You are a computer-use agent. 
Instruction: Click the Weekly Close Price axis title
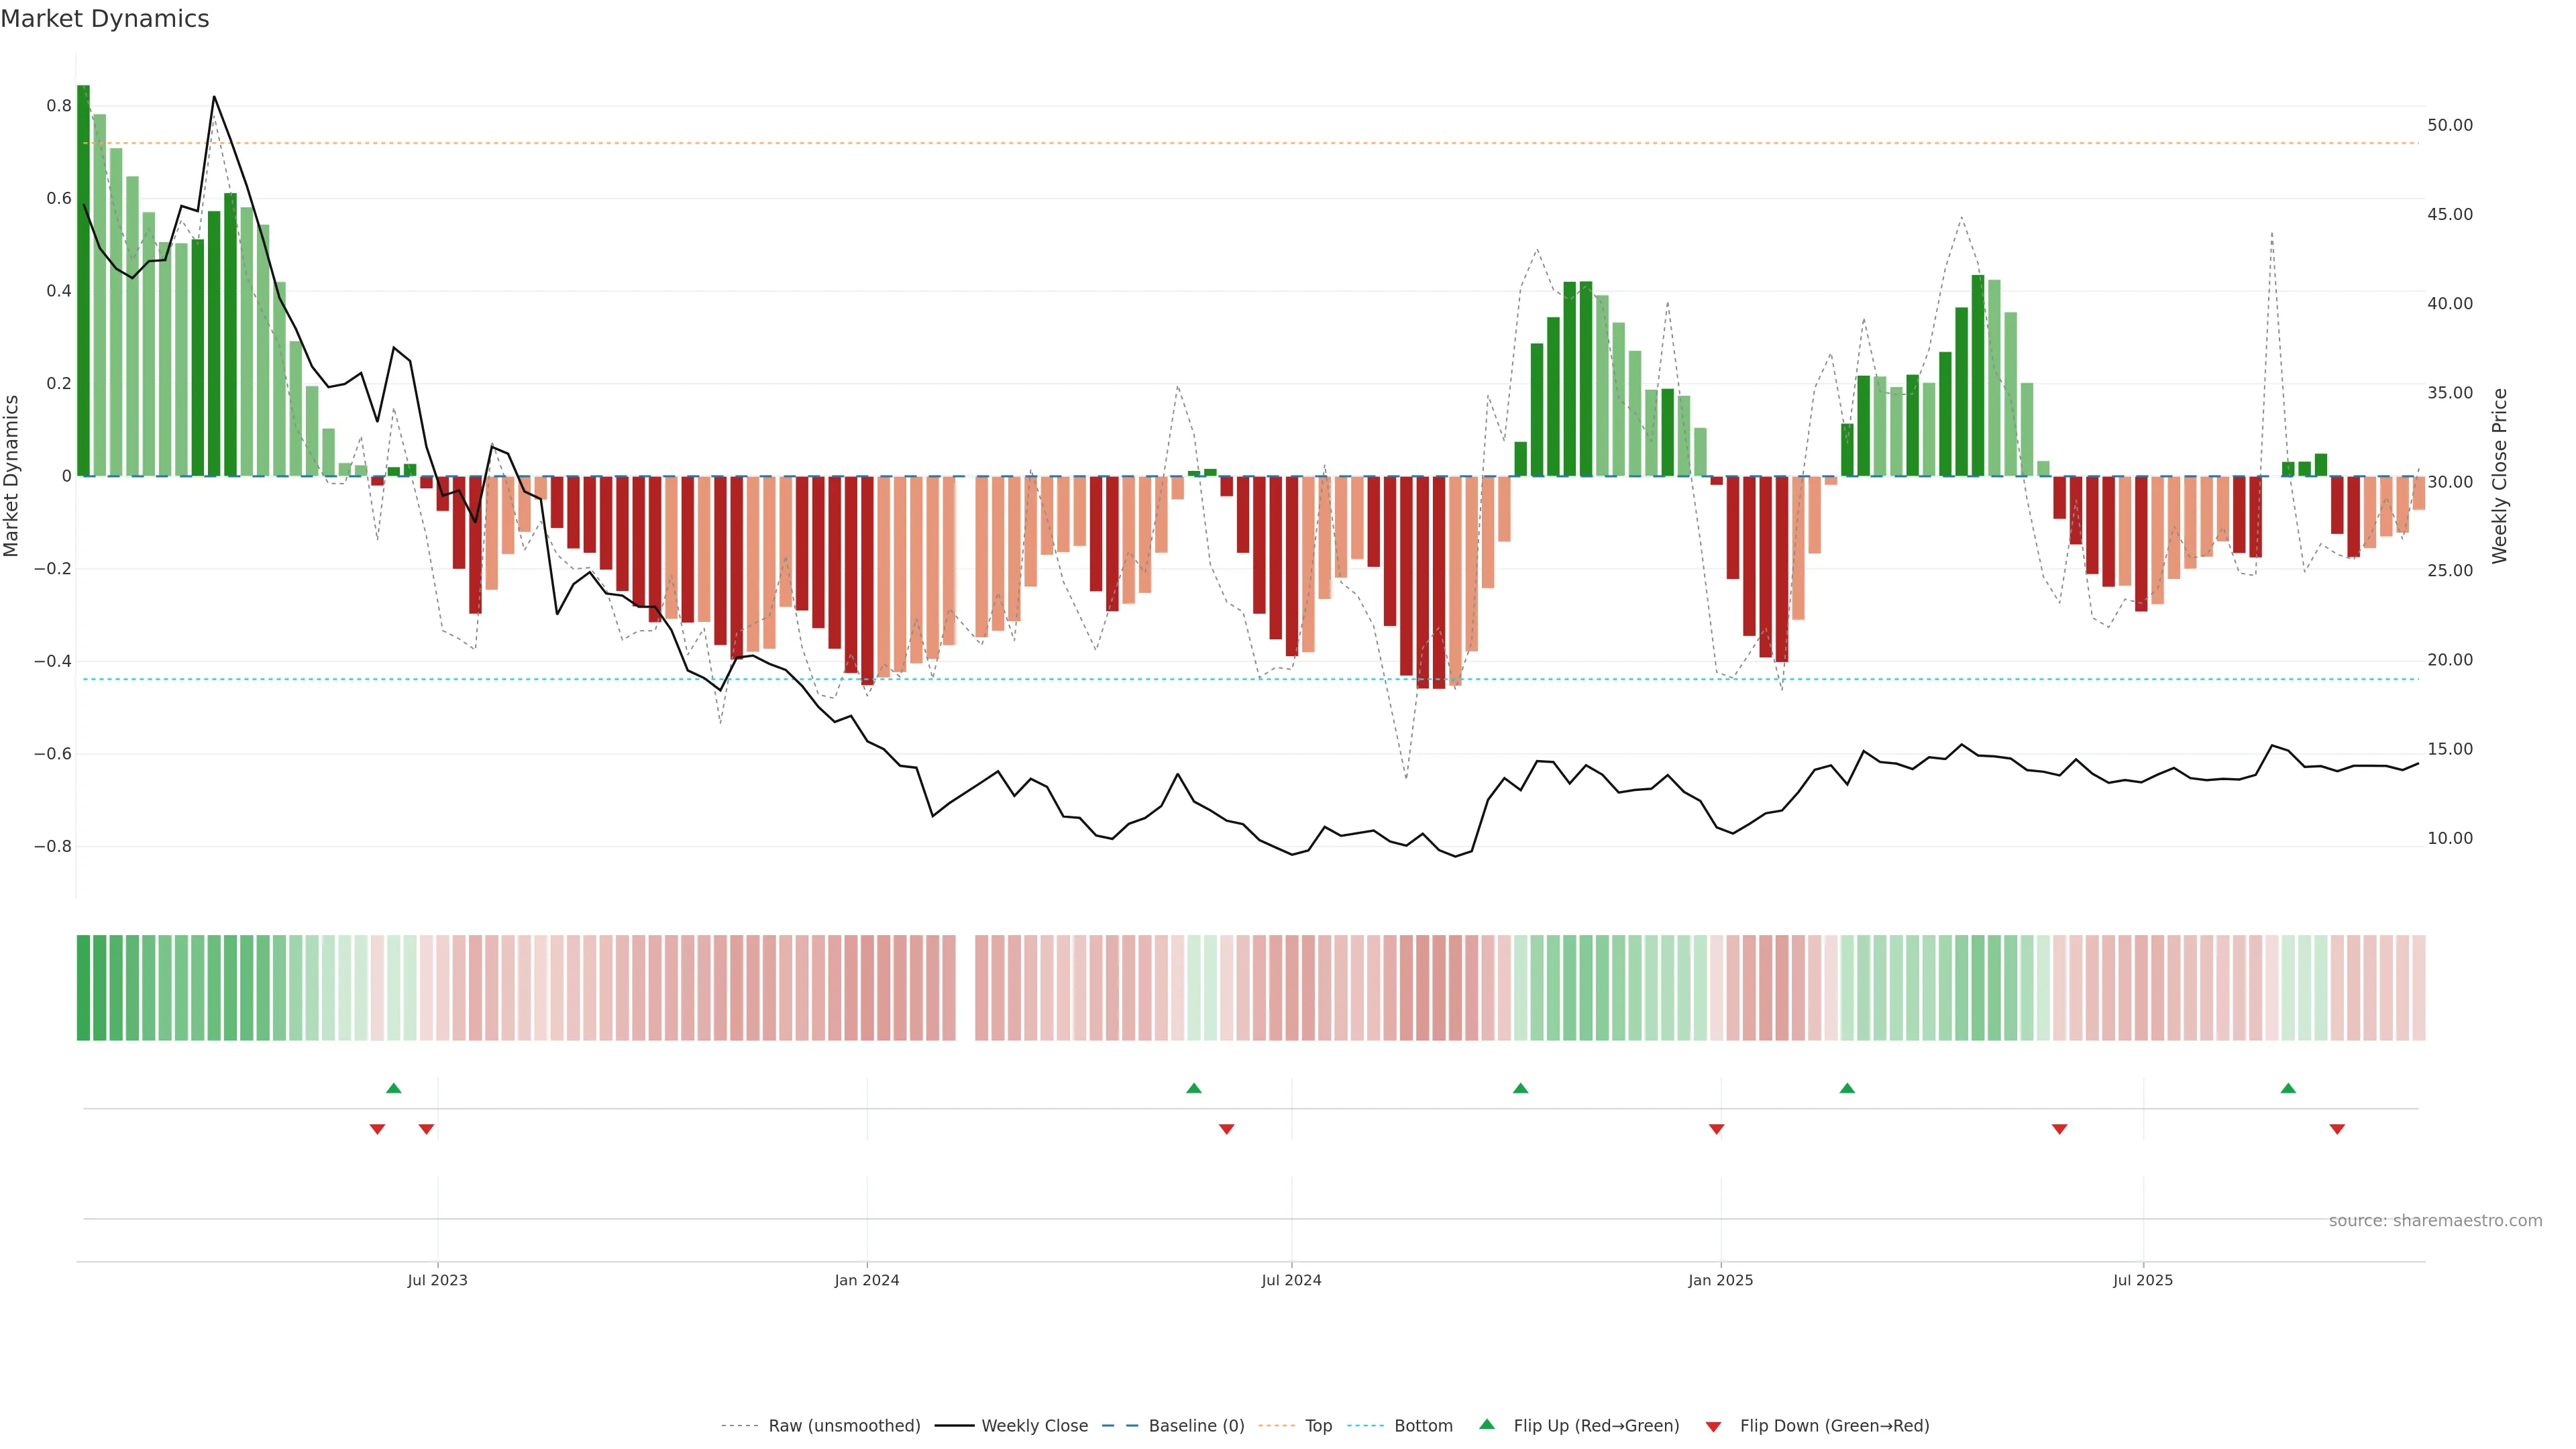tap(2499, 476)
